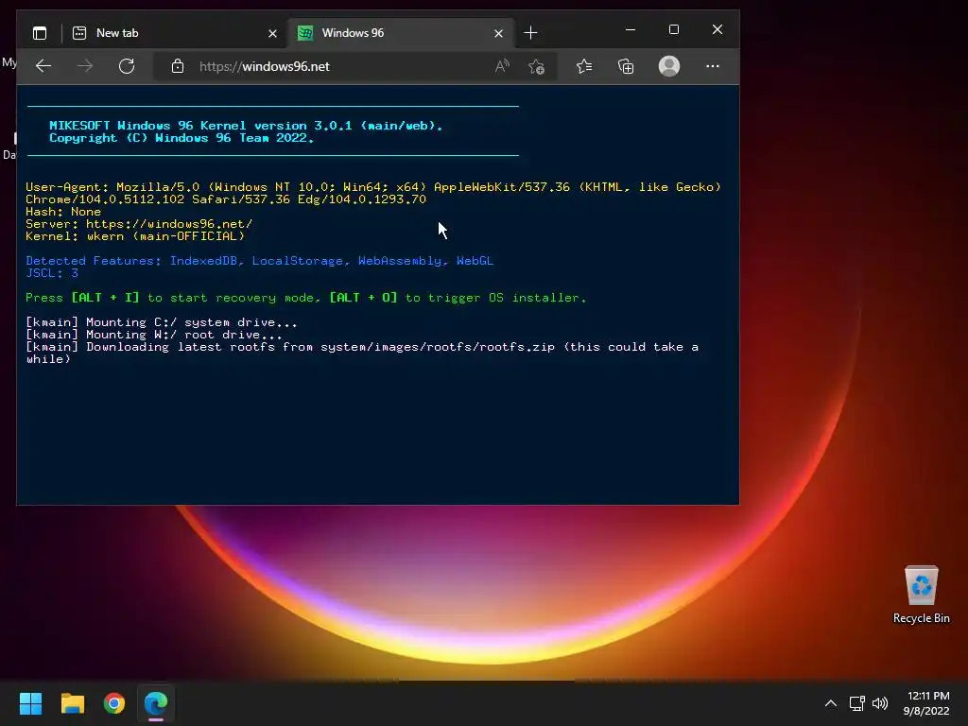Click the Copyright Windows 96 Team 2022 text

pos(181,138)
